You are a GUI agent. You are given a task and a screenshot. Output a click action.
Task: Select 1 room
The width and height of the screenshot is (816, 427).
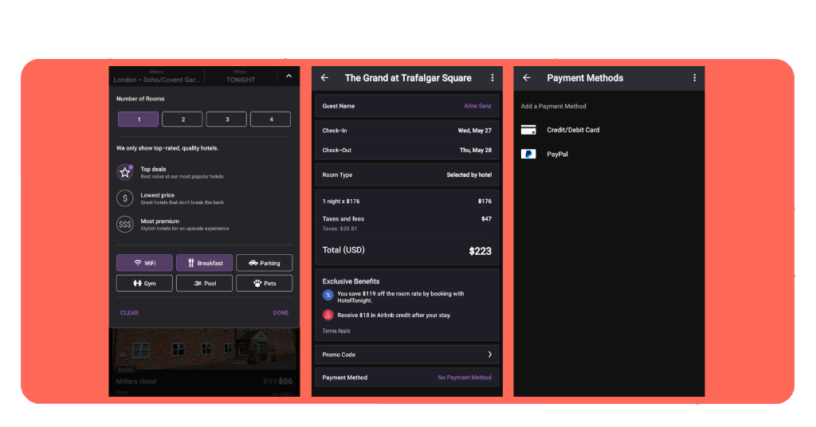(139, 119)
